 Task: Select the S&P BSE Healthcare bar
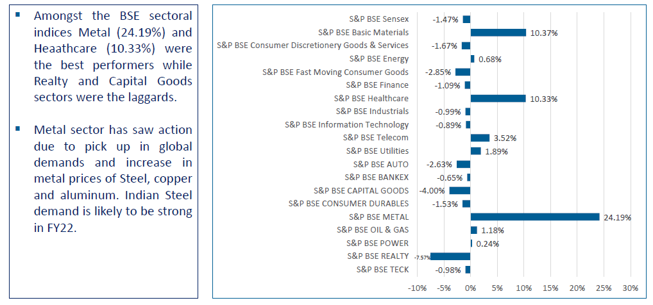[x=498, y=99]
